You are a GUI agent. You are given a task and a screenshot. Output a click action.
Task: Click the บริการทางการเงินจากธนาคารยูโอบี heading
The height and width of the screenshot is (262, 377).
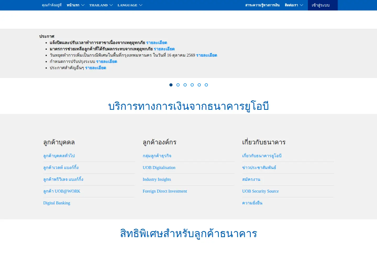188,106
